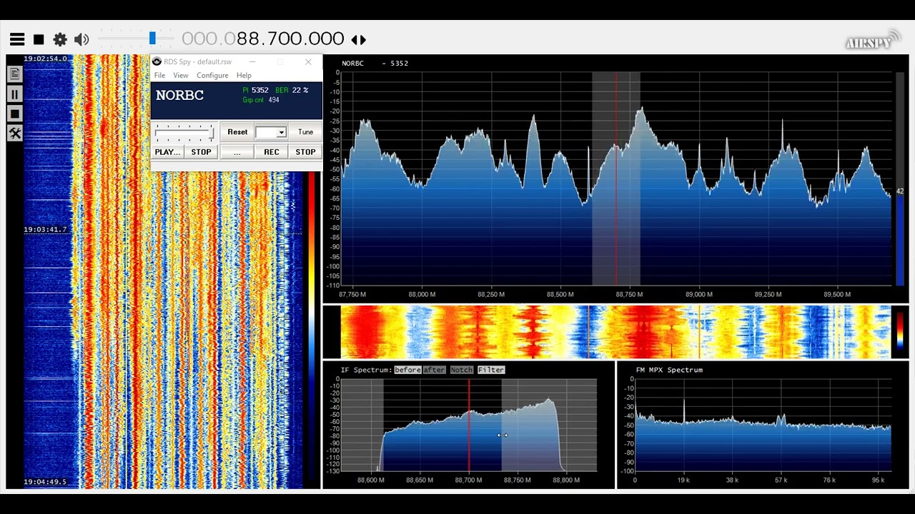The image size is (915, 514).
Task: Click the ellipsis button beside REC
Action: [x=237, y=151]
